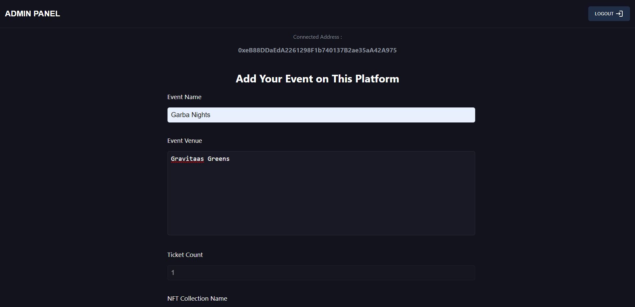Focus the Ticket Count field
This screenshot has width=635, height=307.
click(321, 273)
